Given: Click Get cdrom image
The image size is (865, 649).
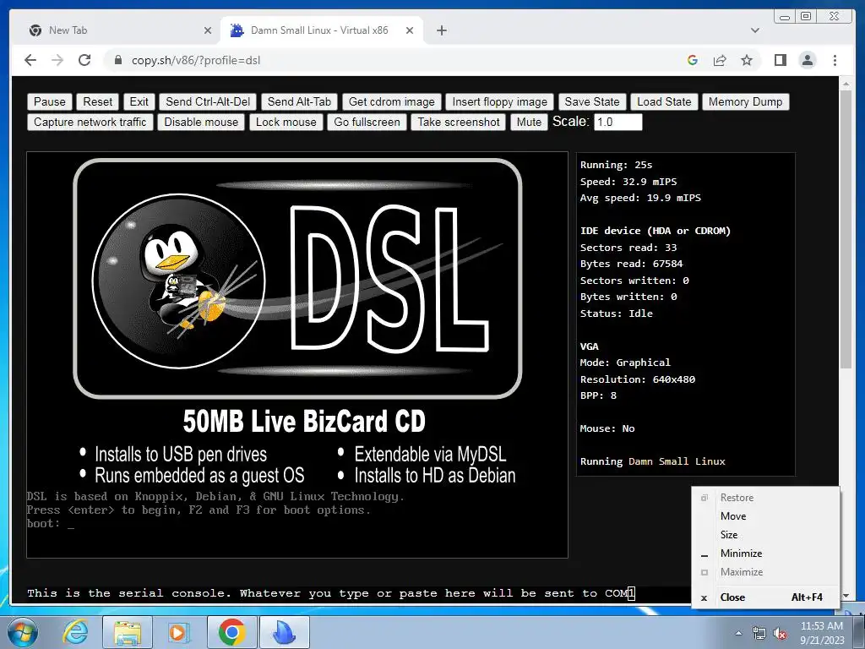Looking at the screenshot, I should point(392,101).
